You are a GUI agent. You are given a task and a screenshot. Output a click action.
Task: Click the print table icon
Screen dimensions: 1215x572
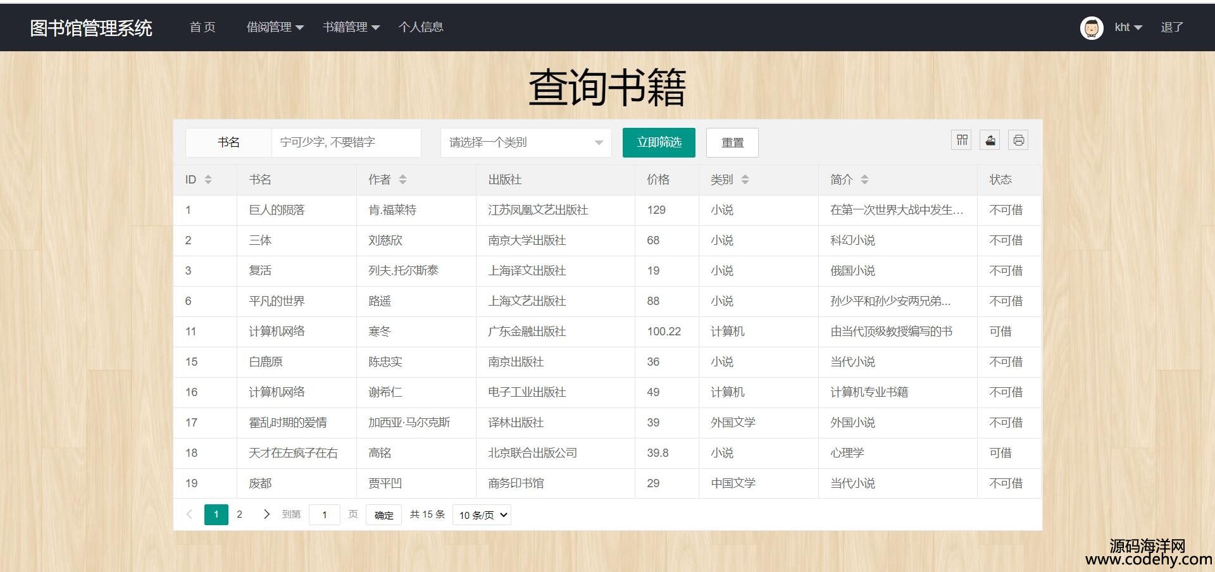(x=1018, y=140)
